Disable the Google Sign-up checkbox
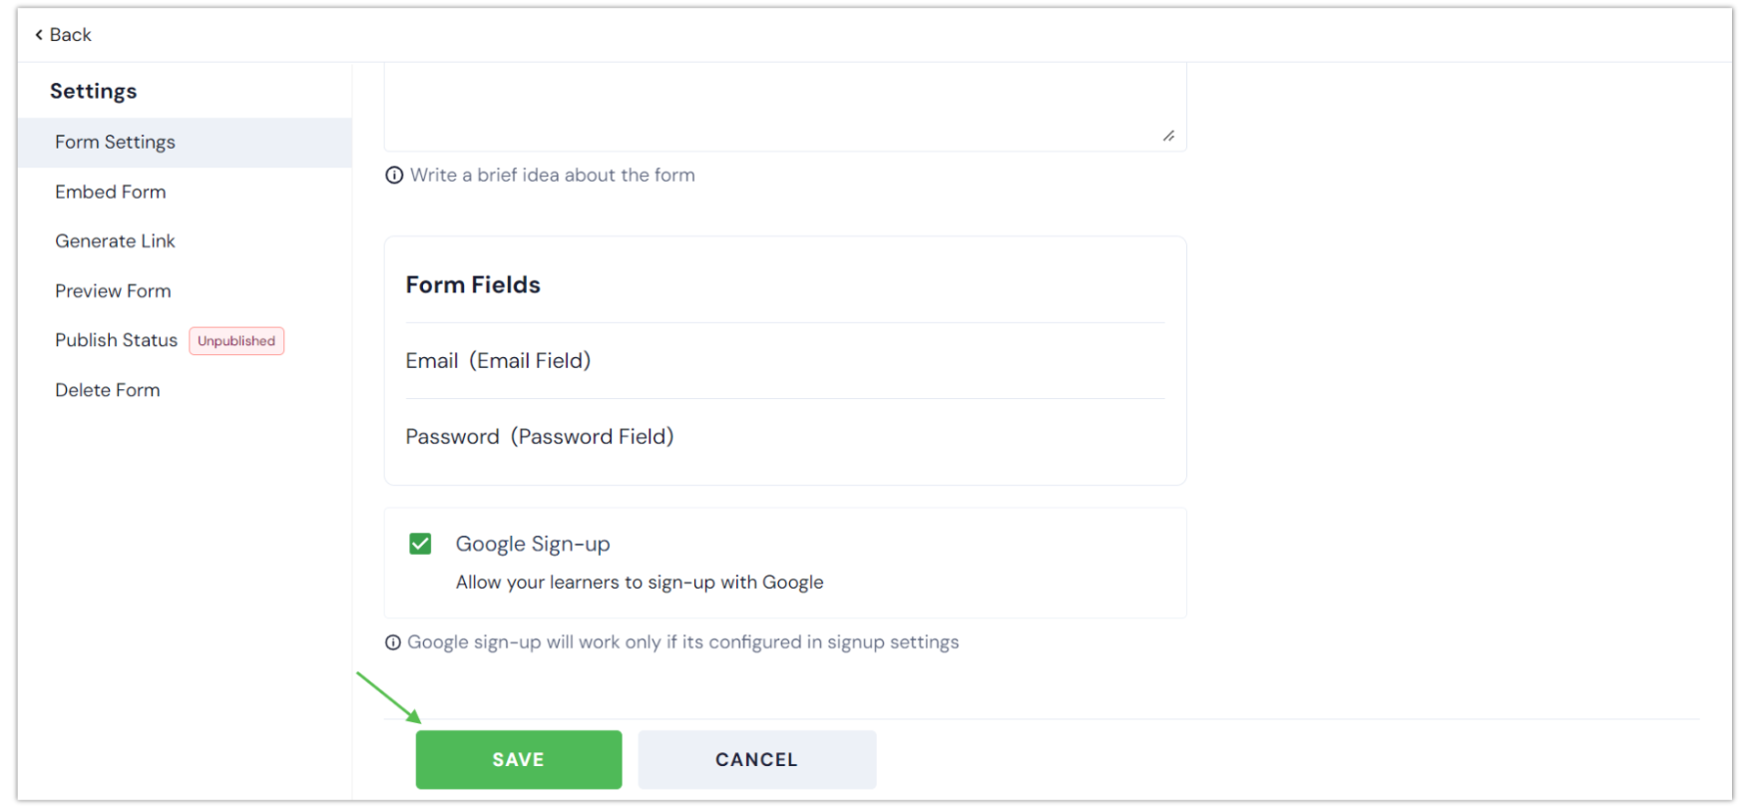The width and height of the screenshot is (1750, 808). click(420, 543)
